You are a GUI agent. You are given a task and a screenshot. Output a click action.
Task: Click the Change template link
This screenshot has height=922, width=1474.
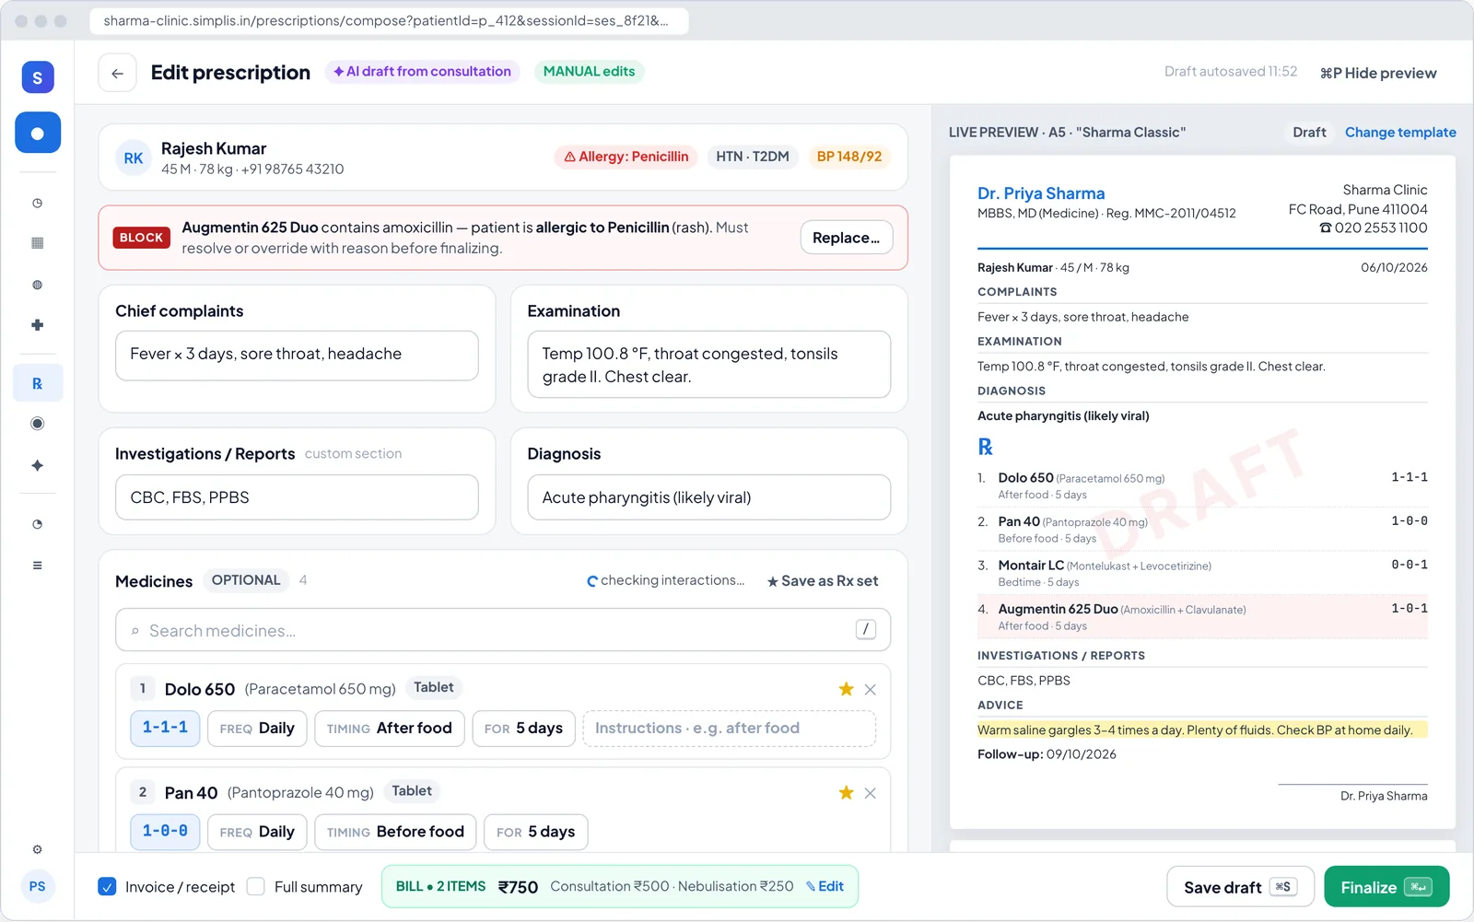click(x=1400, y=133)
